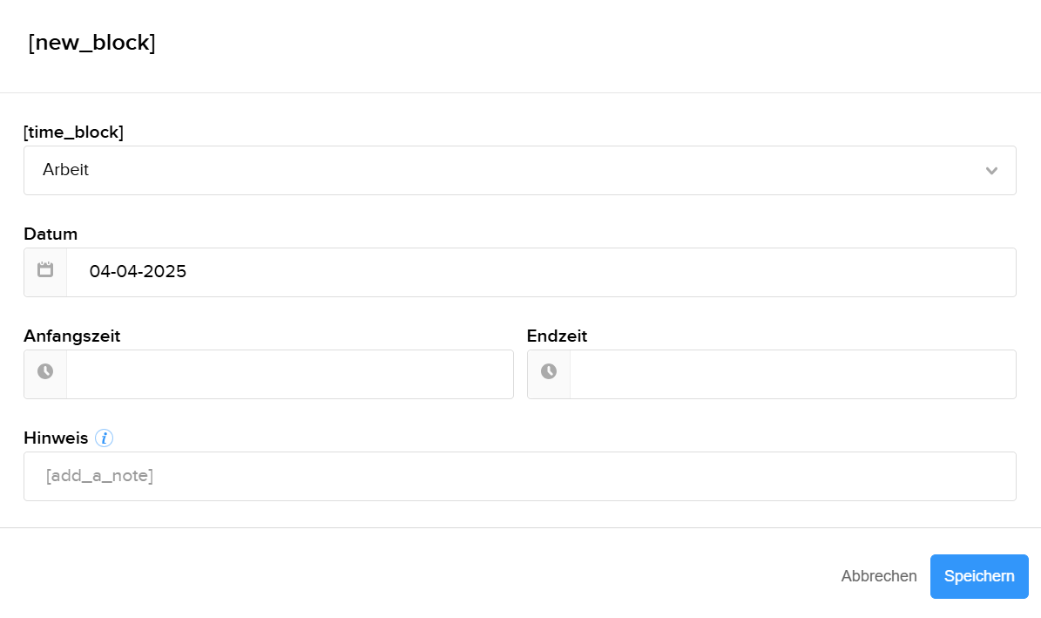Click Abbrechen to cancel

pos(879,576)
